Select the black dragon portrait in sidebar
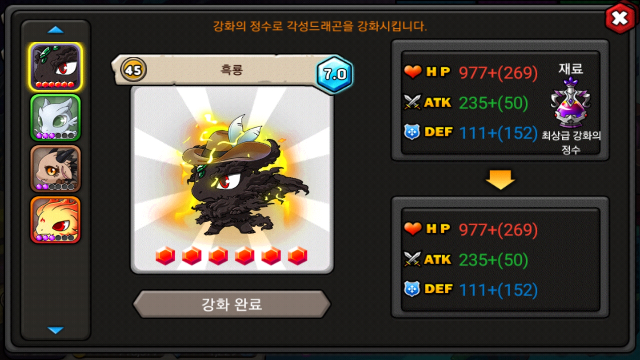 click(x=55, y=67)
